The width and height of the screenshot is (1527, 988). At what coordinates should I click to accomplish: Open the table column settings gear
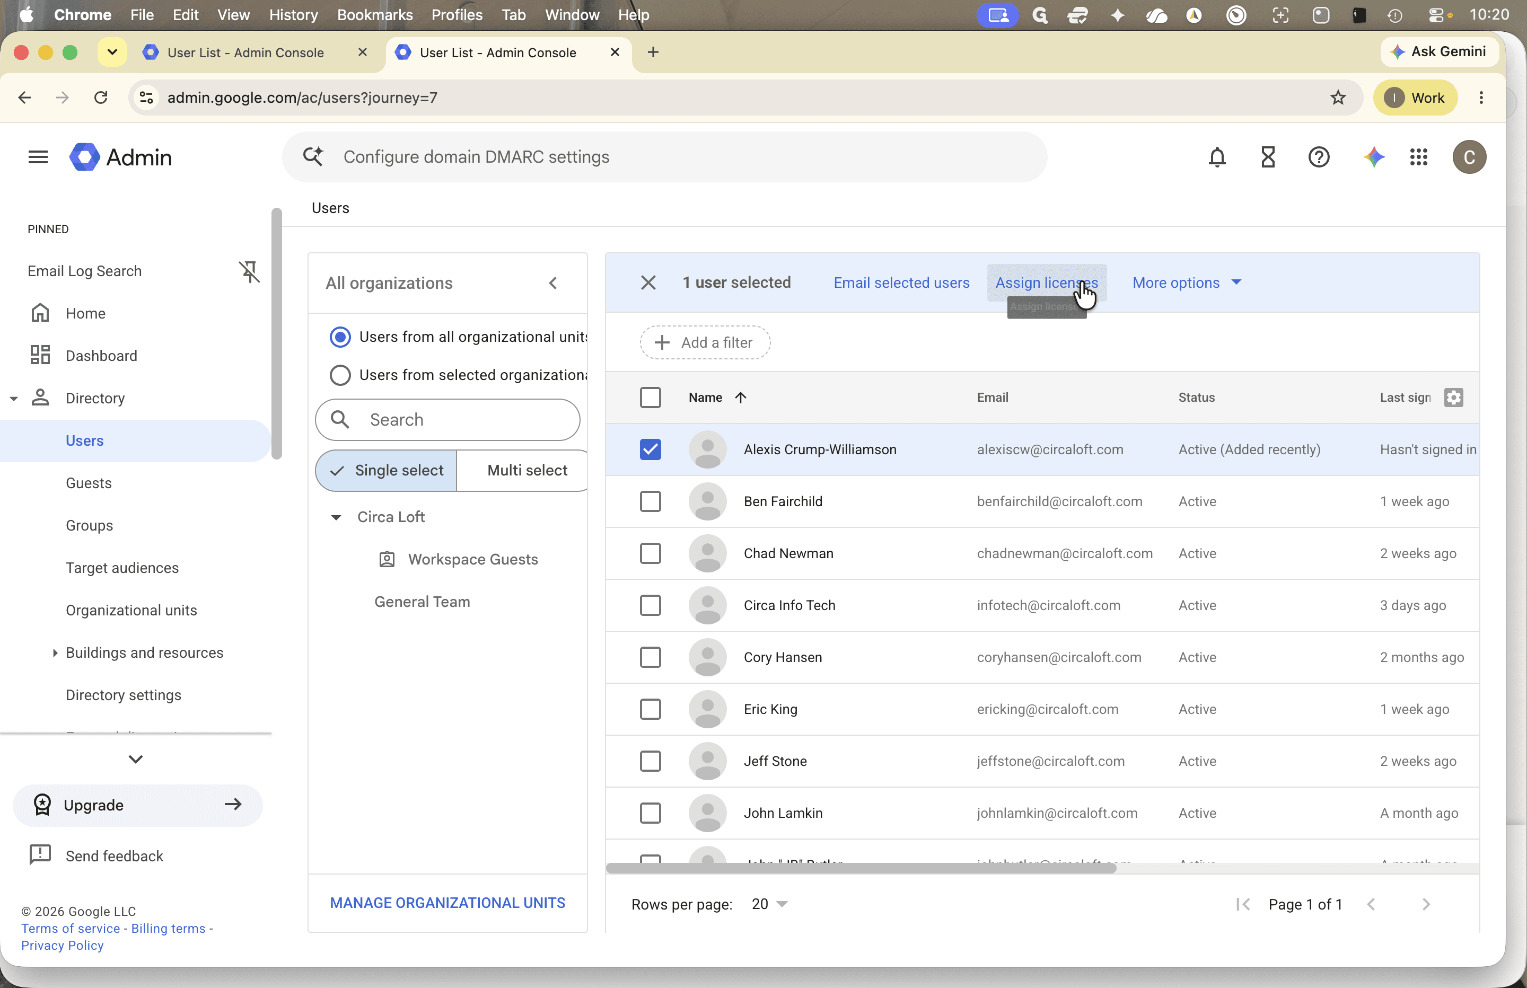[x=1453, y=398]
